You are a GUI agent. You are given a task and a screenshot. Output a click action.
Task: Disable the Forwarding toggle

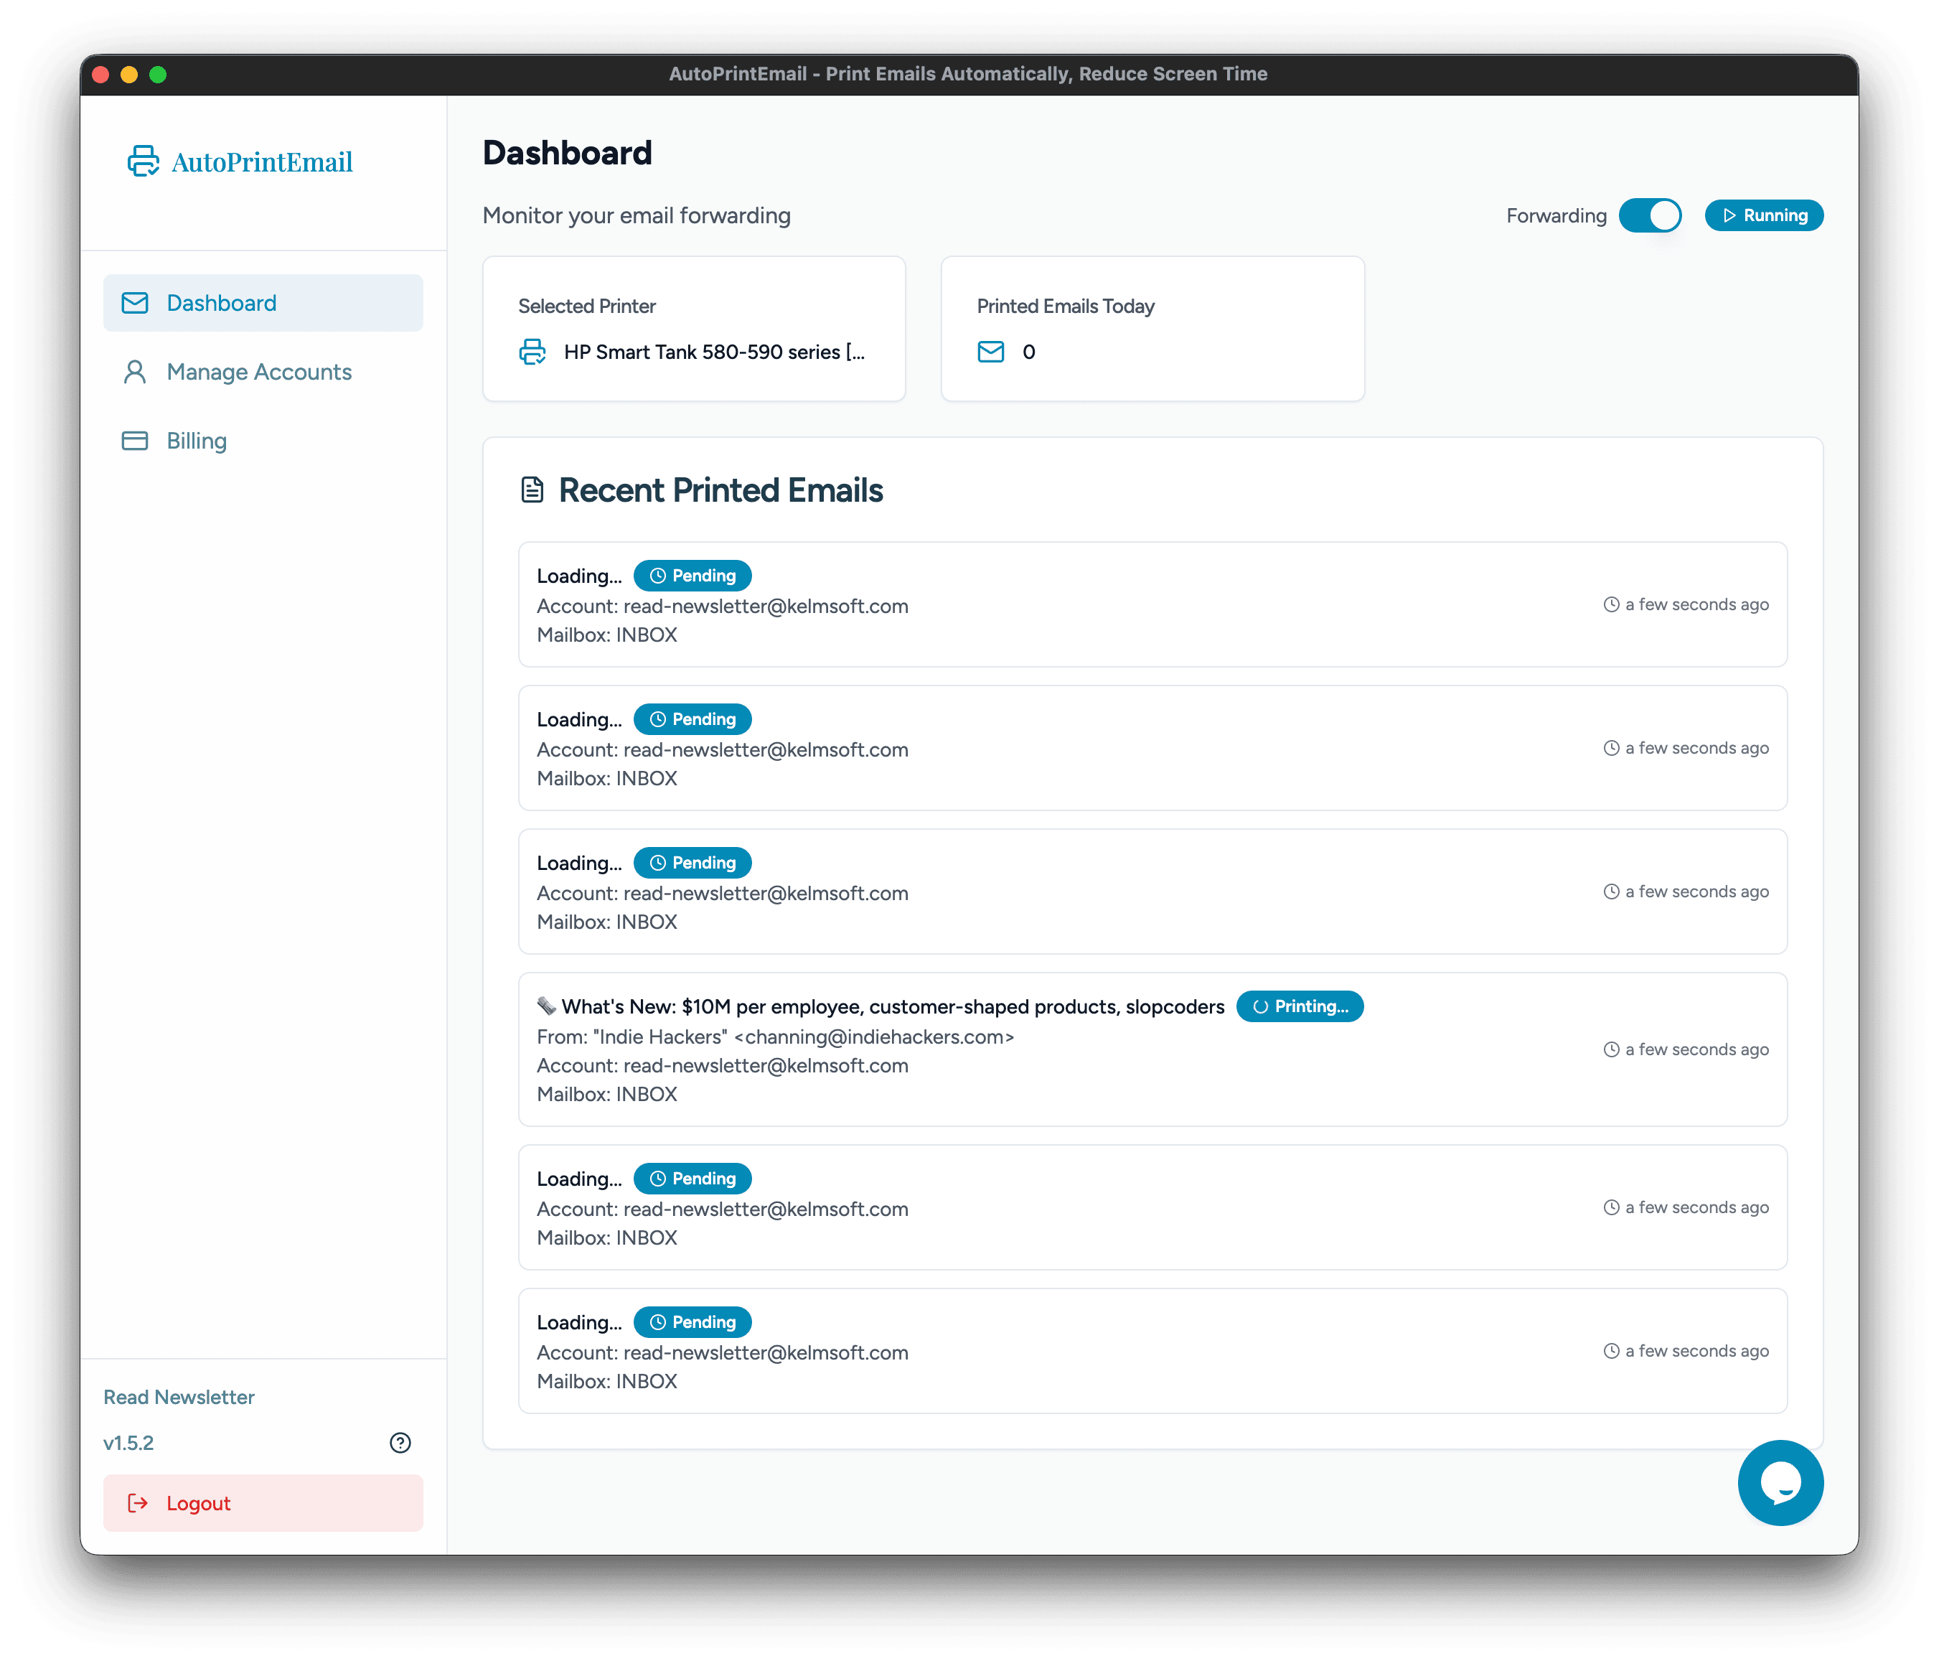1651,215
